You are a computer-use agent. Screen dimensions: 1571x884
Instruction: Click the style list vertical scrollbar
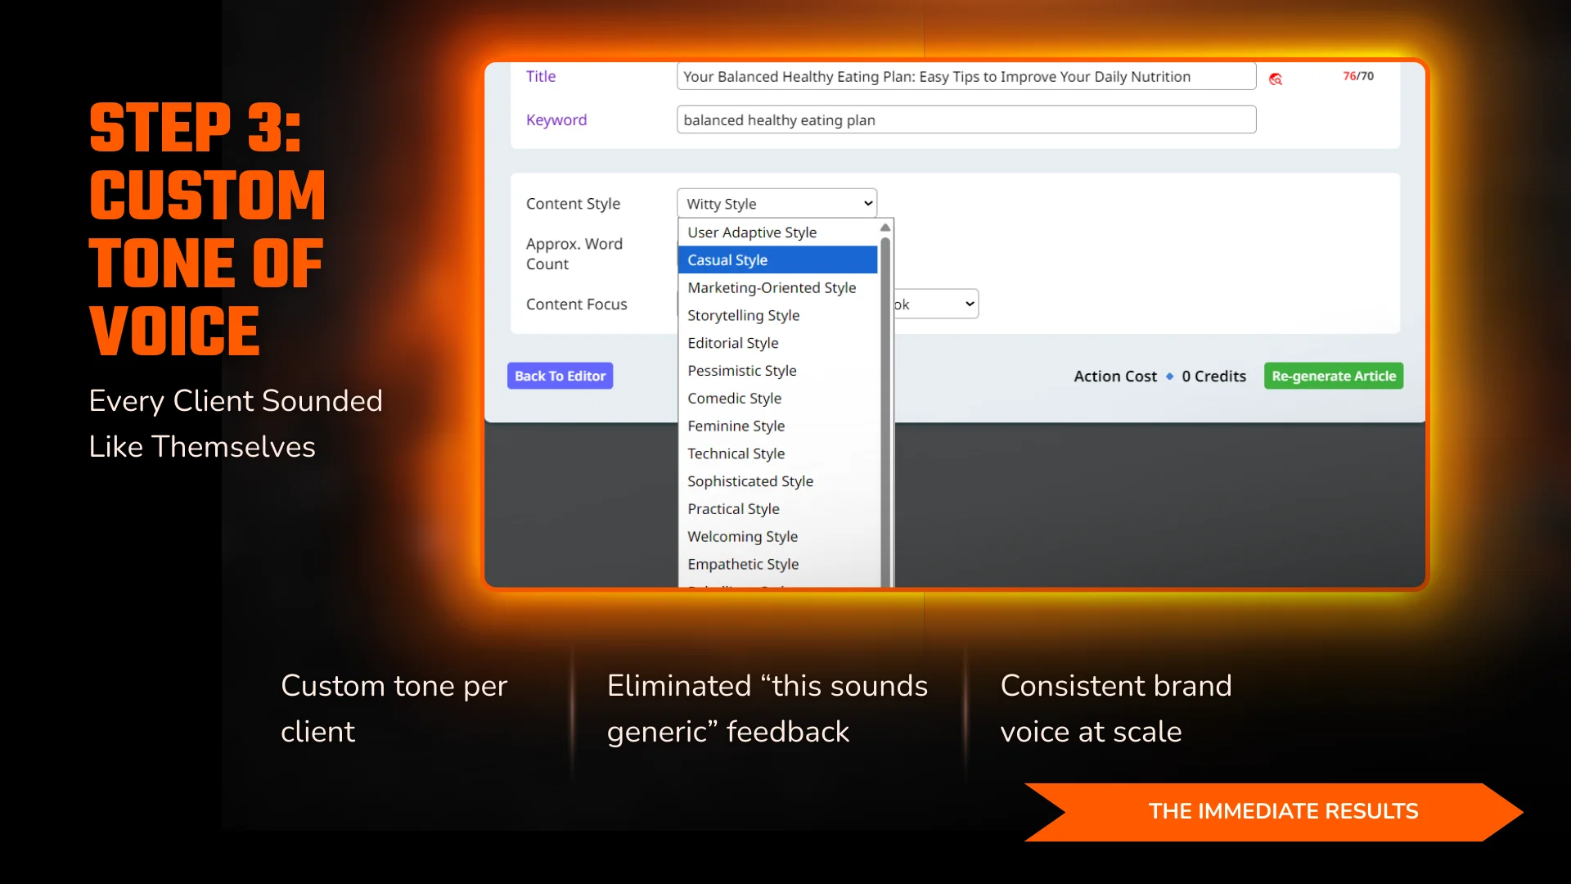tap(885, 409)
